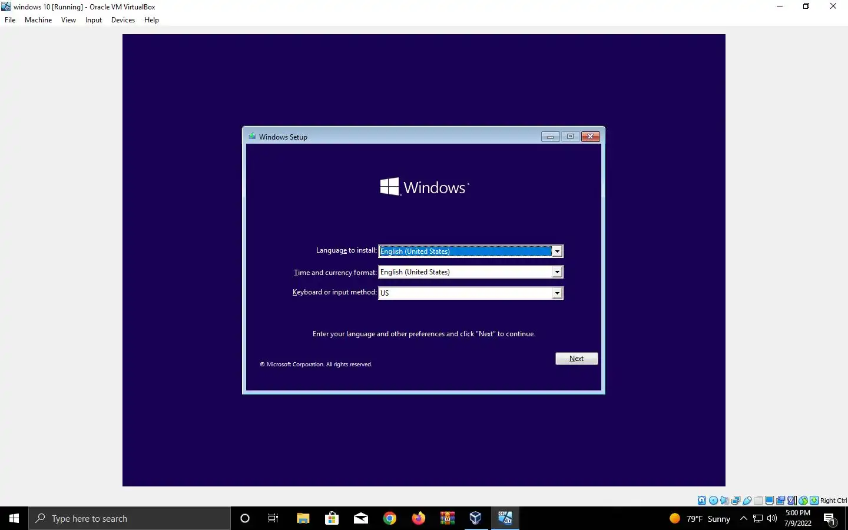Open notification center in system tray
The width and height of the screenshot is (848, 530).
(830, 519)
